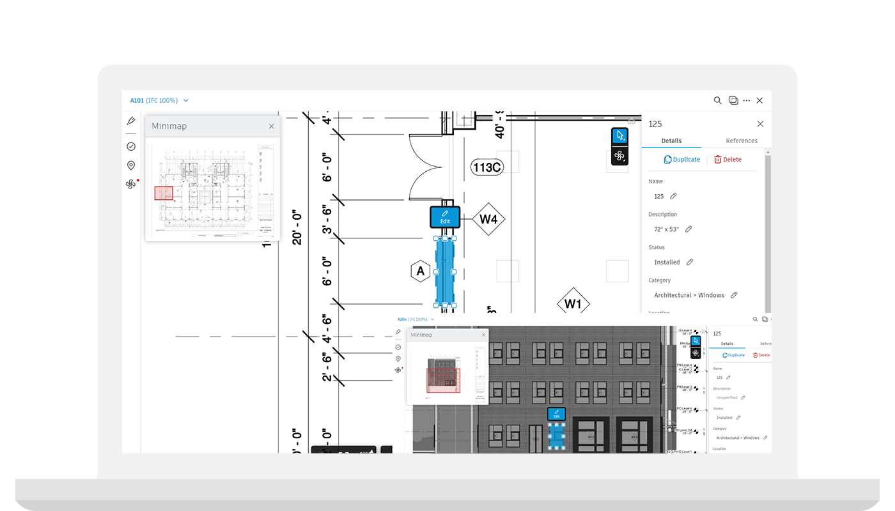895x511 pixels.
Task: Click the home view icon on the A101 canvas
Action: point(632,120)
